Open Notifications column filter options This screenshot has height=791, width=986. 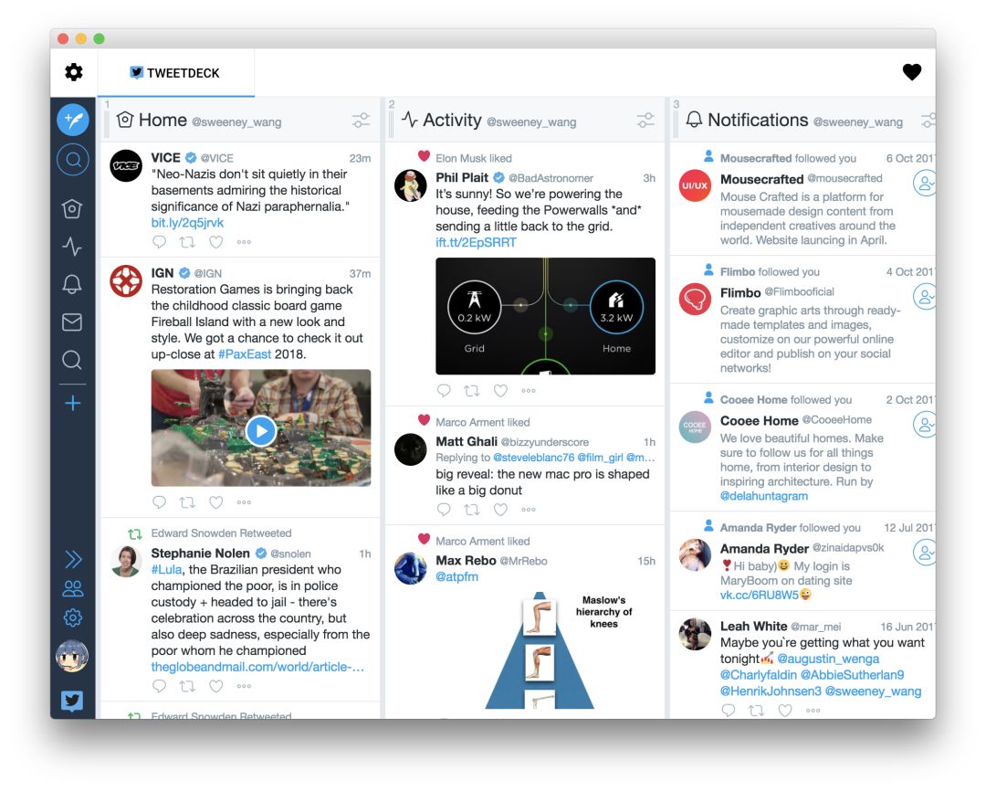tap(928, 121)
